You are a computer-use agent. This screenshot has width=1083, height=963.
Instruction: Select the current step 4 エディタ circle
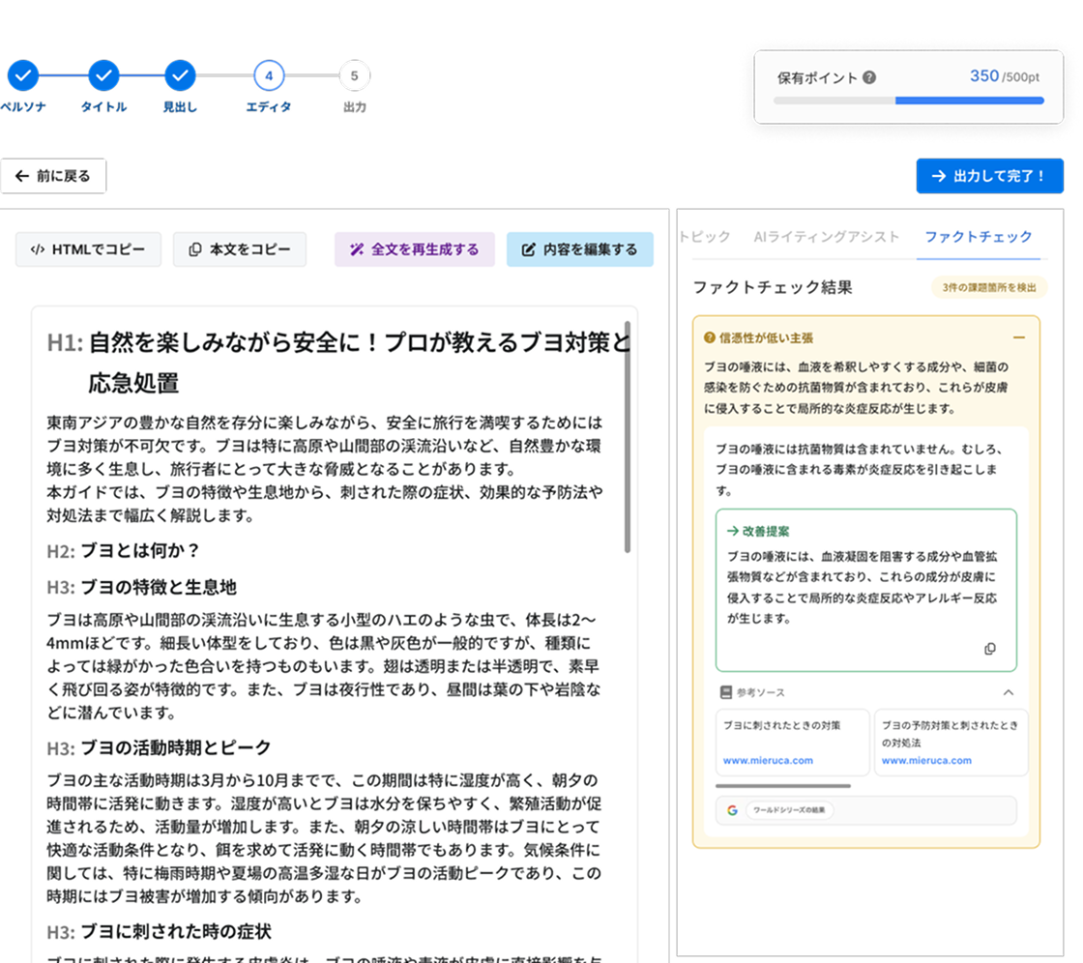269,74
